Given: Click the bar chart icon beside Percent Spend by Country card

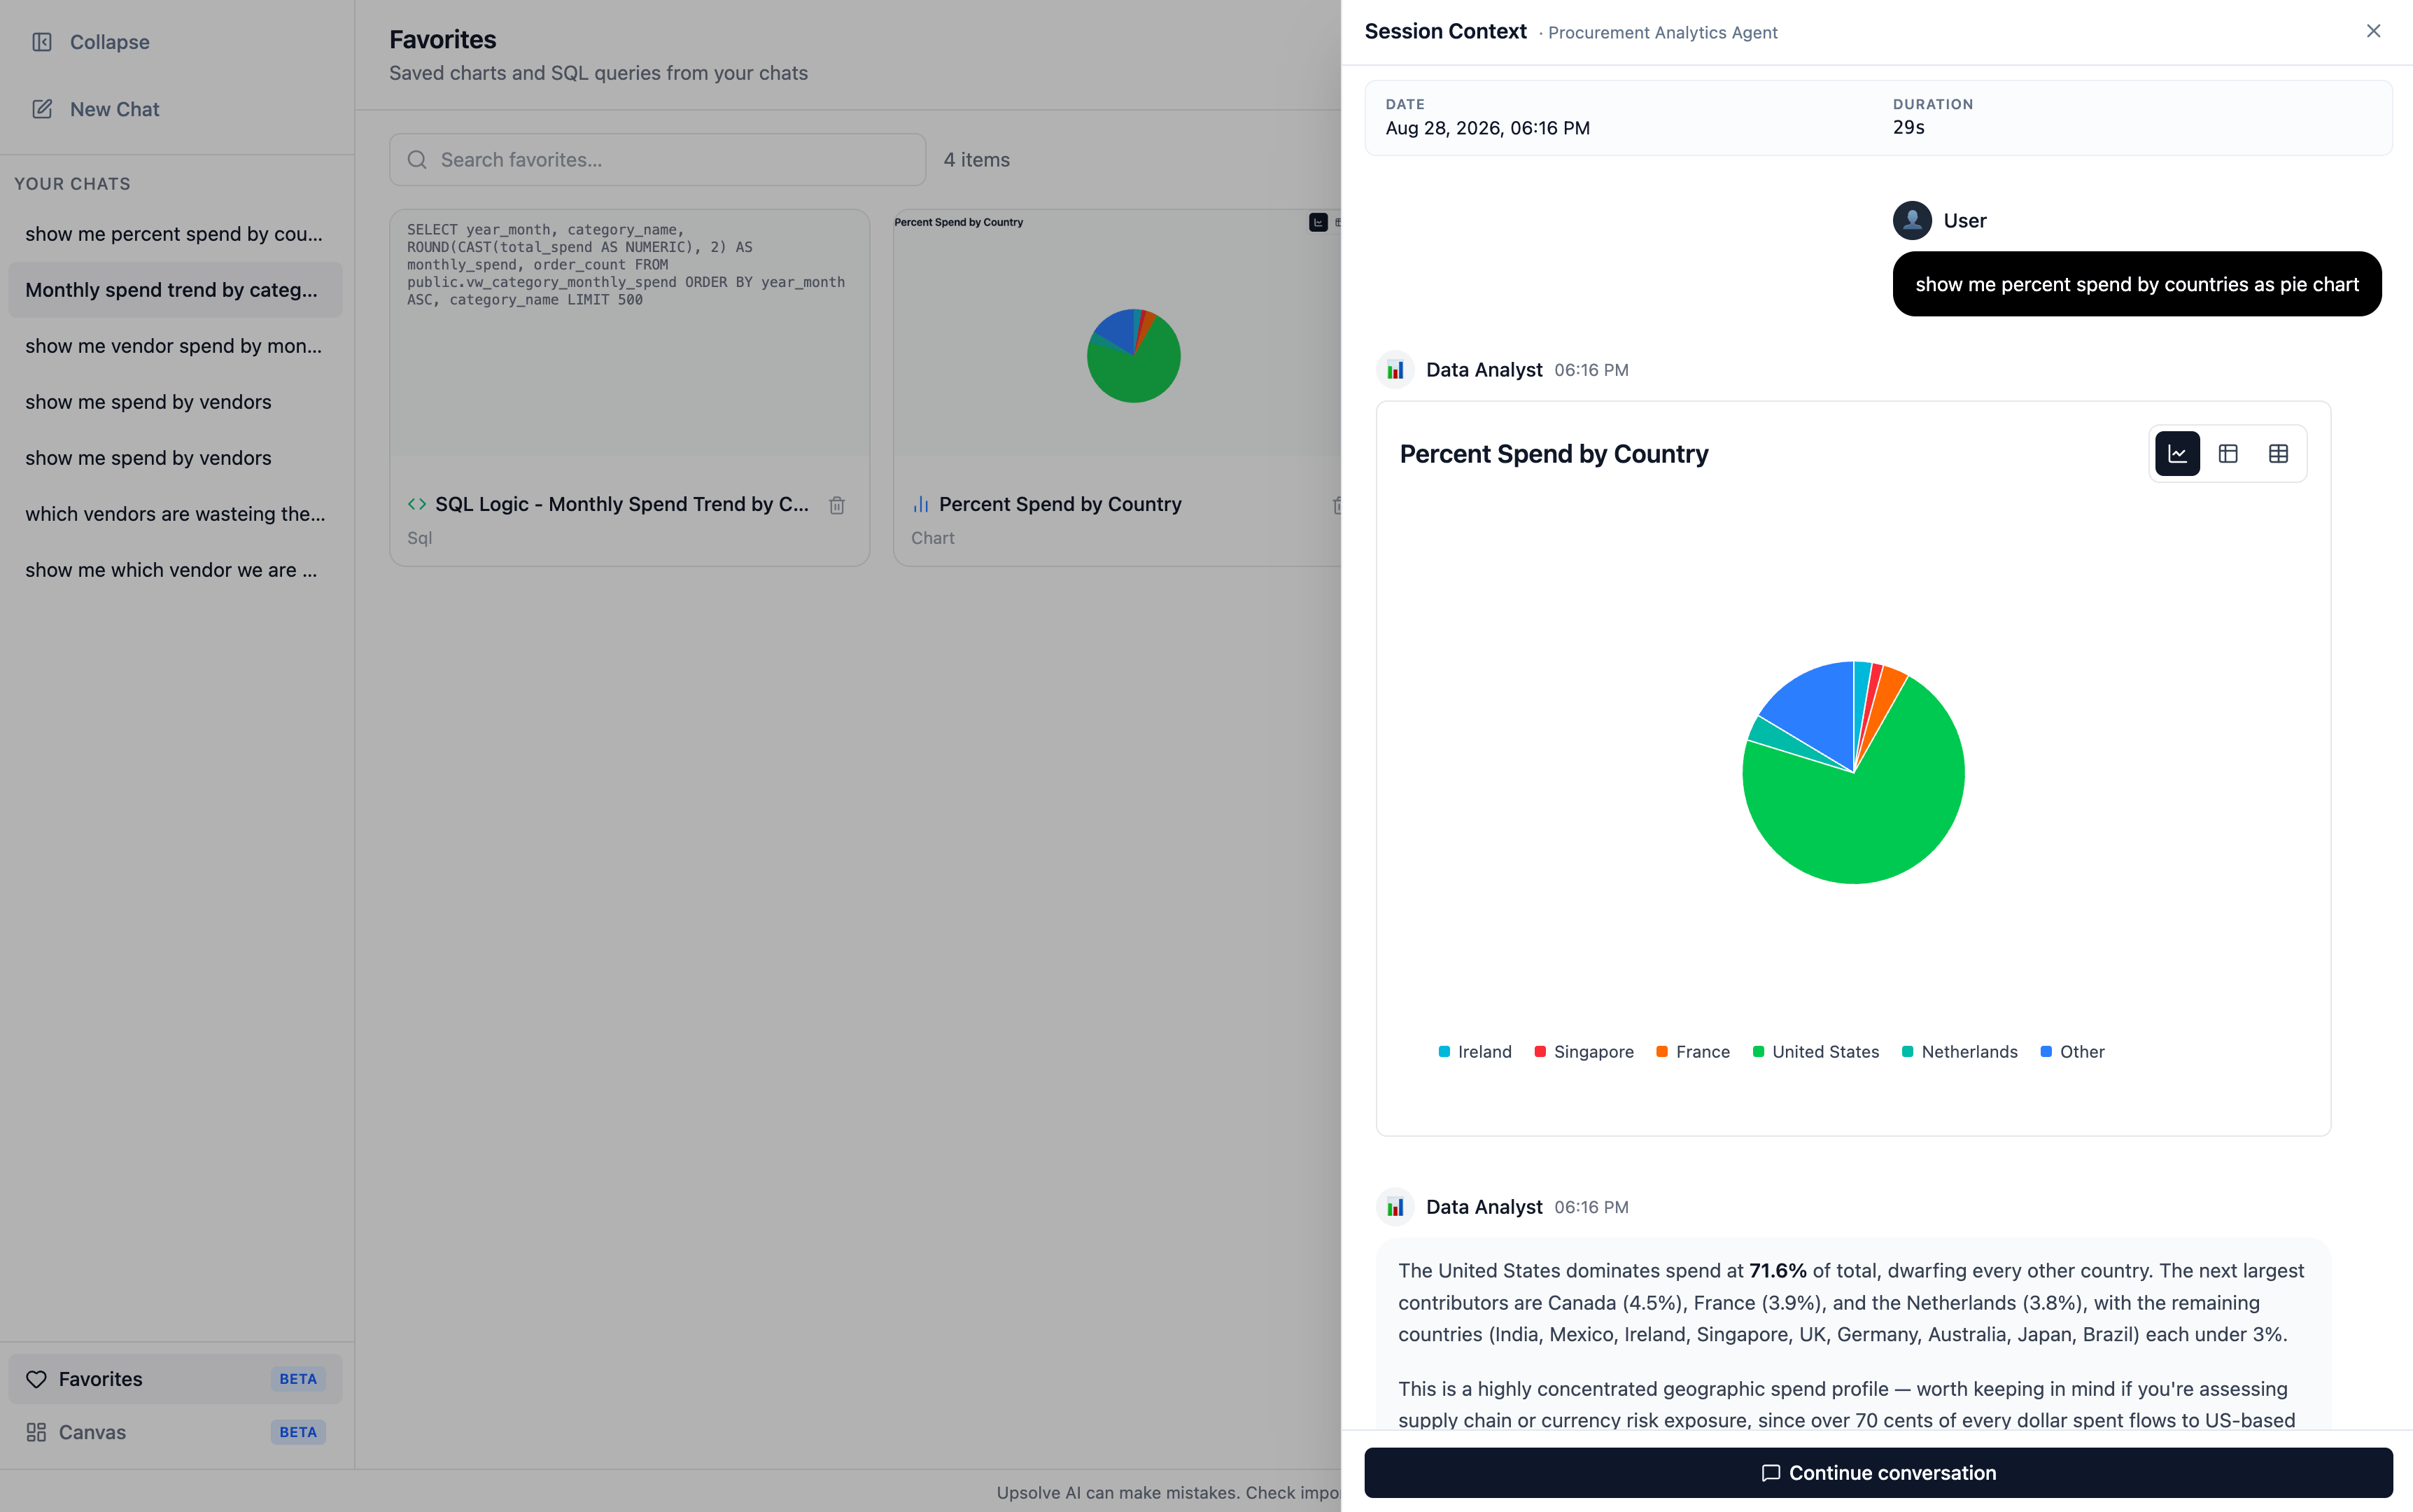Looking at the screenshot, I should tap(920, 504).
